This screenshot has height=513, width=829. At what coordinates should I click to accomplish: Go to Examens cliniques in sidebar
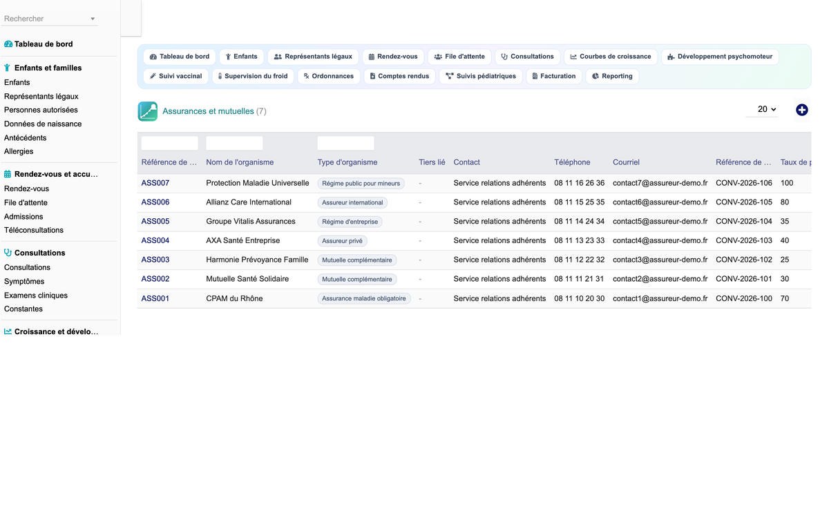(36, 295)
